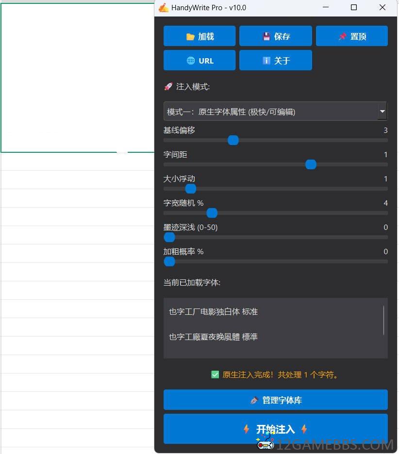Click the info icon on 关于 button

pyautogui.click(x=266, y=61)
